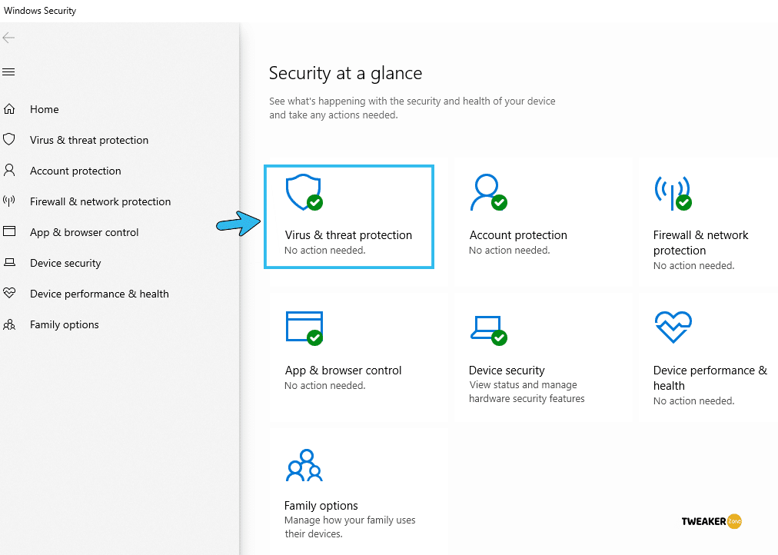778x555 pixels.
Task: Click the large heart icon in Device performance tile
Action: coord(673,327)
